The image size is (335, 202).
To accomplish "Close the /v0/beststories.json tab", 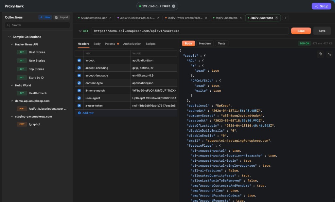I will click(x=111, y=18).
